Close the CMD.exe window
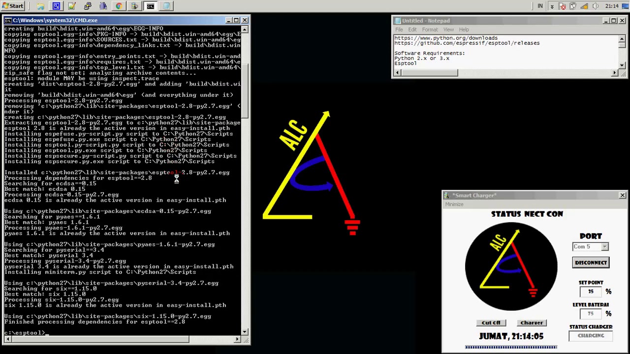 [245, 20]
